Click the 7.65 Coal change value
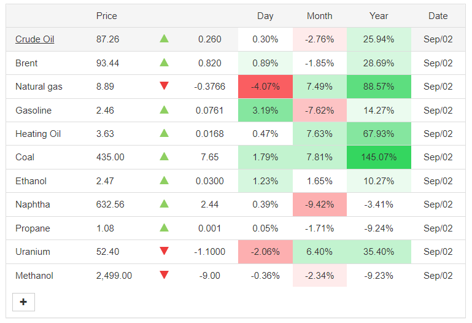Screen dimensions: 472x323 (x=209, y=157)
